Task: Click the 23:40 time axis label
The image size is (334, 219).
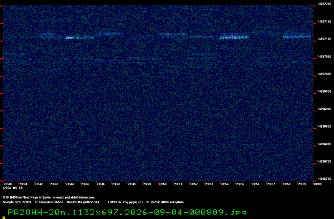Action: [x=8, y=184]
